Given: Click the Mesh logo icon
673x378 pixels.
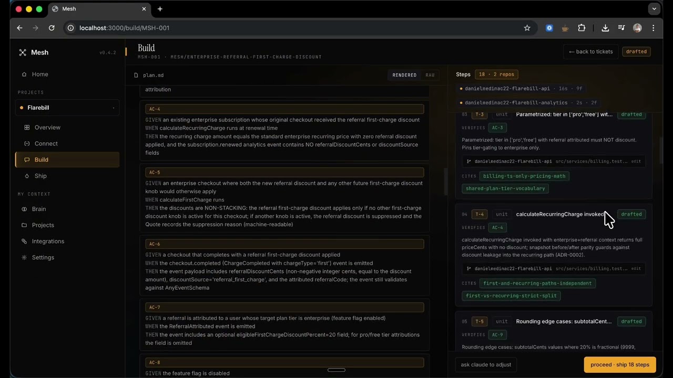Looking at the screenshot, I should point(23,52).
